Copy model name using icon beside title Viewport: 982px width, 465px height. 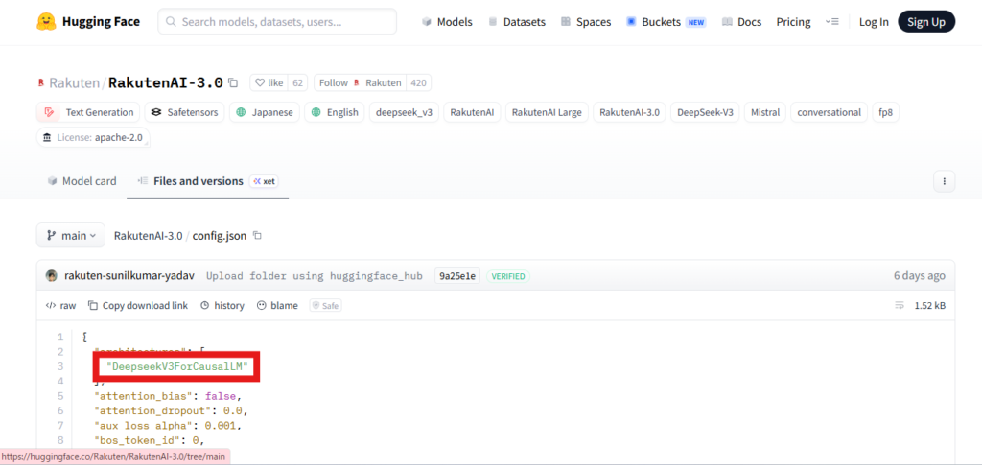(234, 82)
